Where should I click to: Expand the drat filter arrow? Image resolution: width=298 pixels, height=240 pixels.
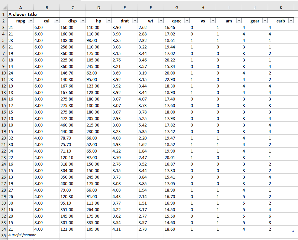[x=135, y=21]
